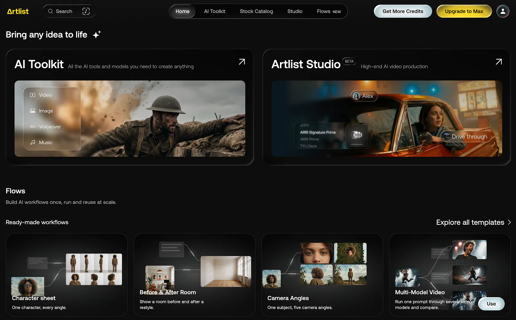Open Artlist Studio via its arrow icon

(x=499, y=62)
